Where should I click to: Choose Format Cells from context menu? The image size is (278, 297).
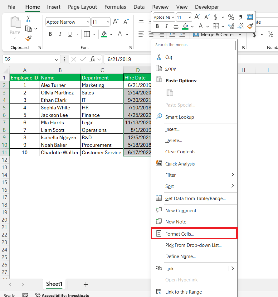point(194,234)
